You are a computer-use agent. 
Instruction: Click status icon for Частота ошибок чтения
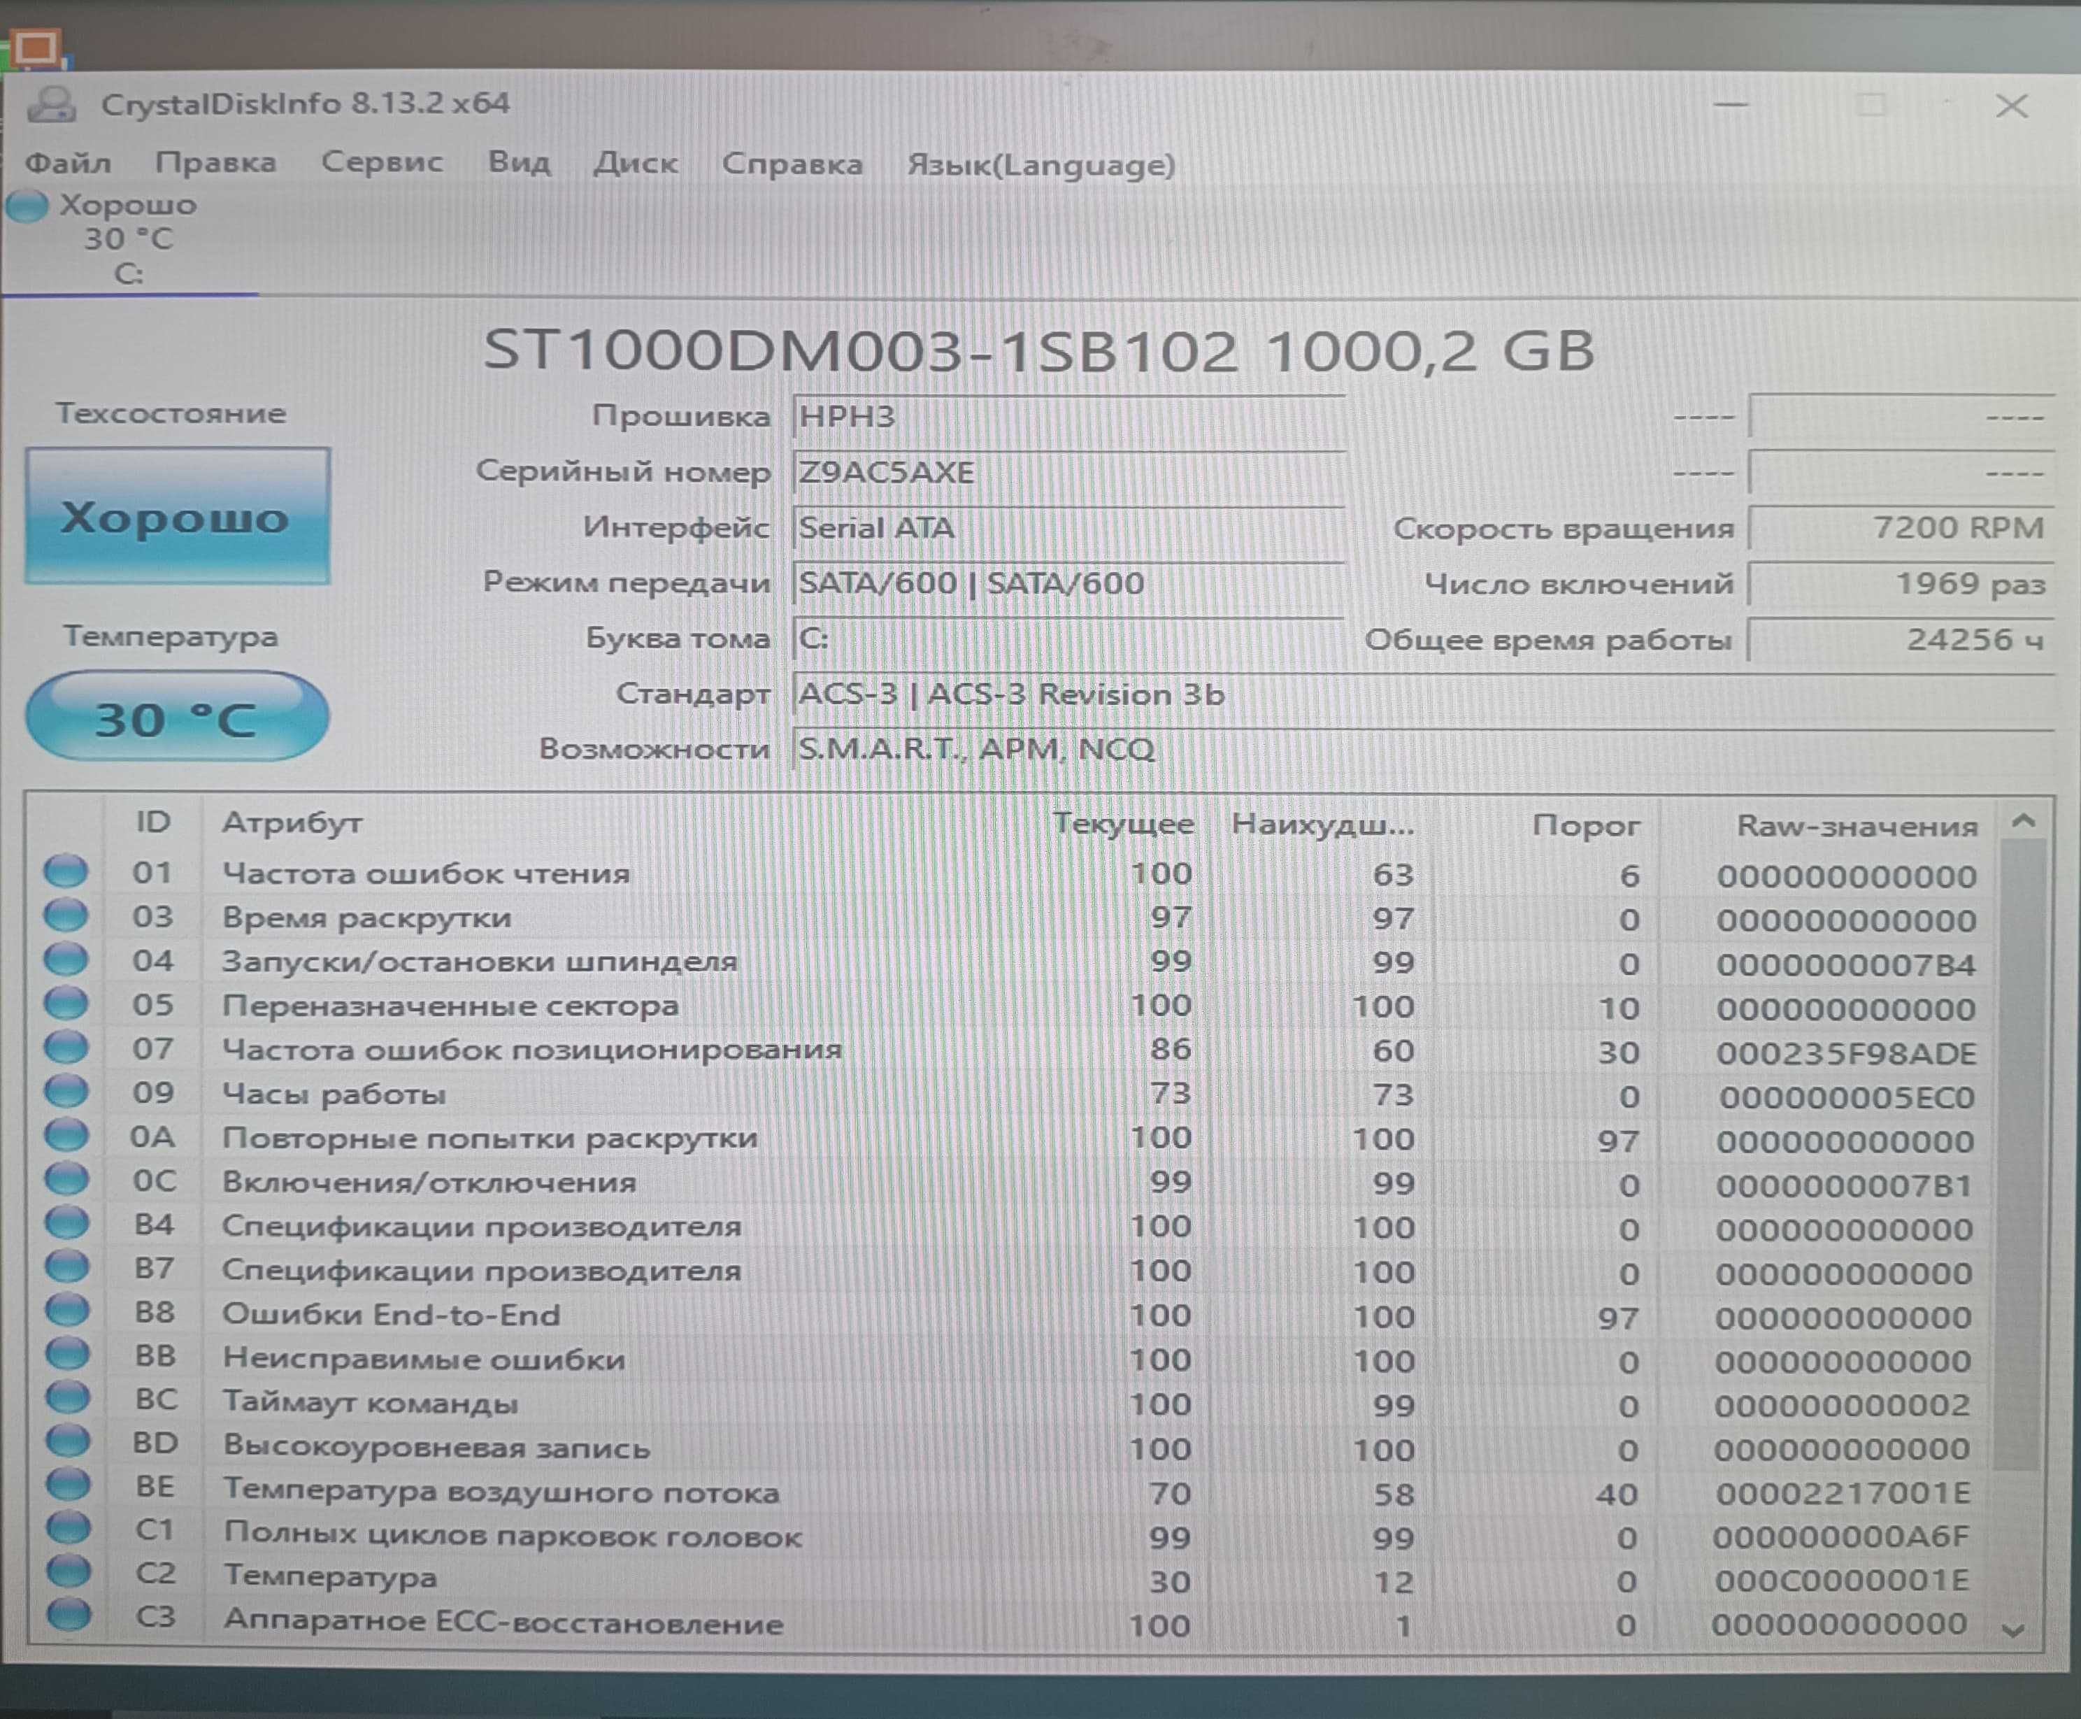coord(66,871)
